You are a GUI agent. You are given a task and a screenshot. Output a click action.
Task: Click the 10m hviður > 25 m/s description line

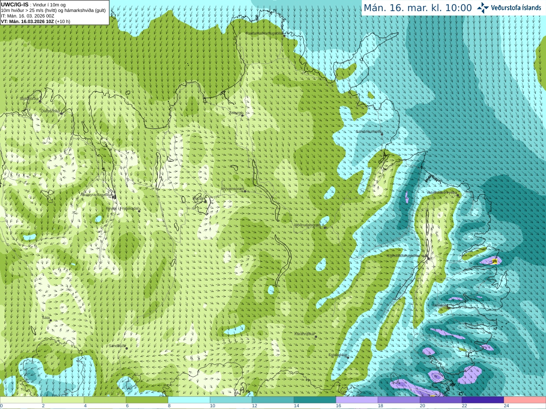pos(53,10)
